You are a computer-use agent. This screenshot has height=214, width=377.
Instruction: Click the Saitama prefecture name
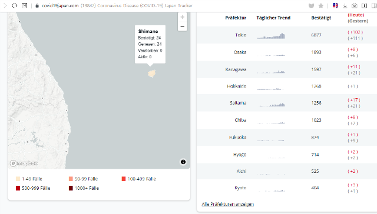tap(238, 103)
